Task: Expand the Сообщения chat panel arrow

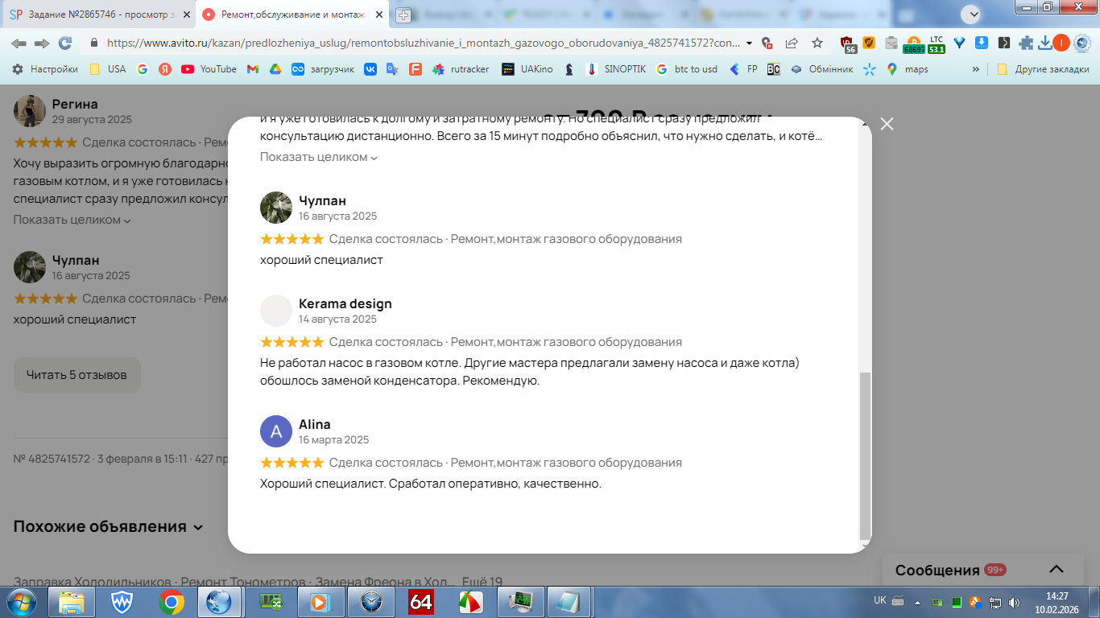Action: 1057,570
